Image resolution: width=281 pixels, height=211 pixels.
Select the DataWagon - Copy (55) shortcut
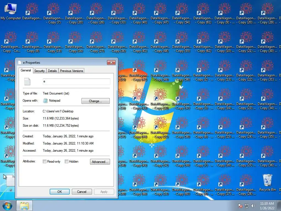(182, 42)
